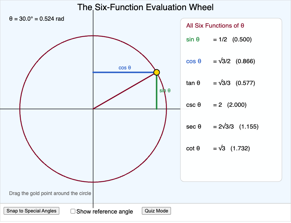Select the cot θ = √3 (1.732) row
This screenshot has height=223, width=291.
click(x=218, y=148)
